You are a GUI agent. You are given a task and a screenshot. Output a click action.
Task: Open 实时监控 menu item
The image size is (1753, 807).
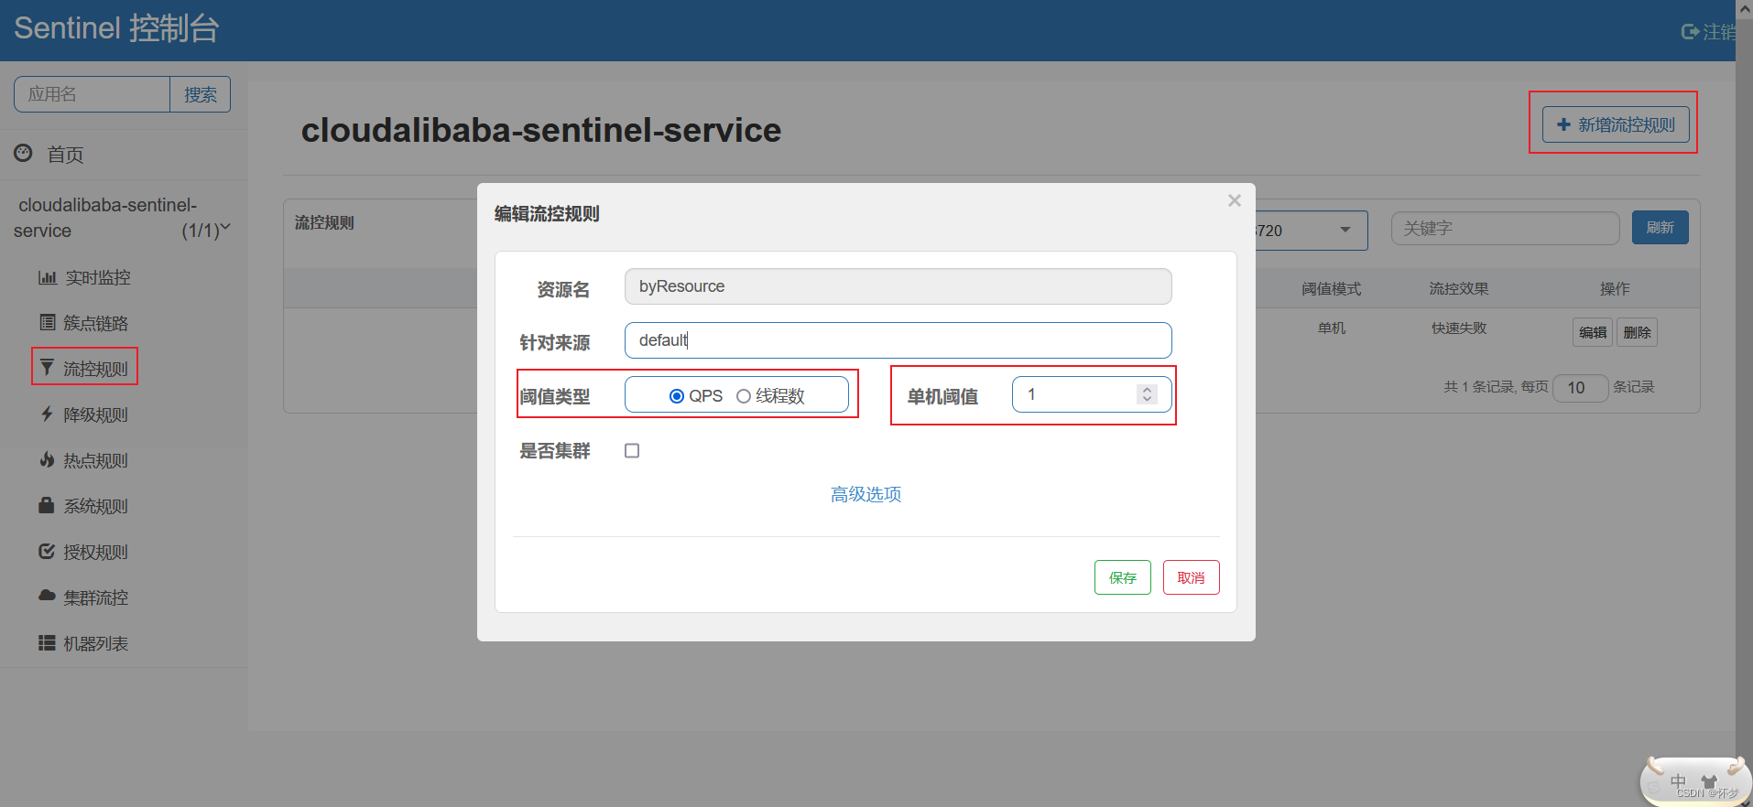(x=98, y=277)
